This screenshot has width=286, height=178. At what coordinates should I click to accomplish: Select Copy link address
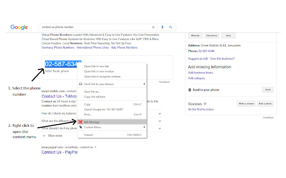pyautogui.click(x=95, y=97)
